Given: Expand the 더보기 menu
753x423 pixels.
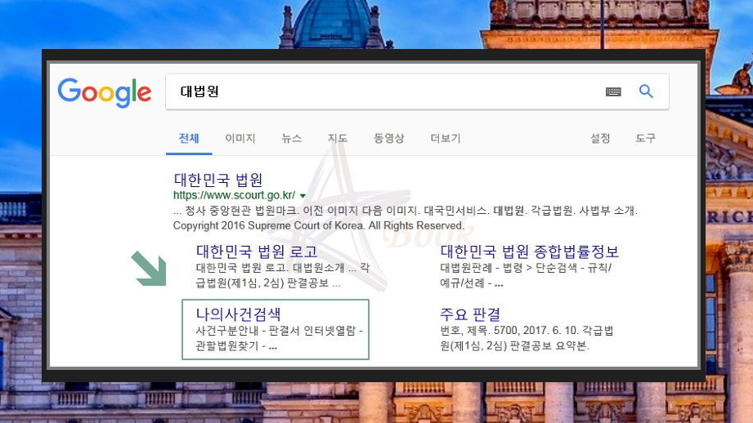Looking at the screenshot, I should 445,139.
